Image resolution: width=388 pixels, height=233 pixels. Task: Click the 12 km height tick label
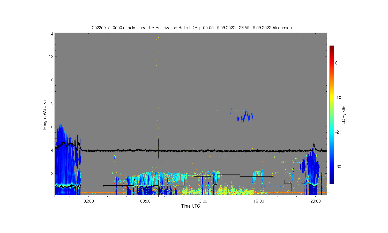[x=51, y=56]
